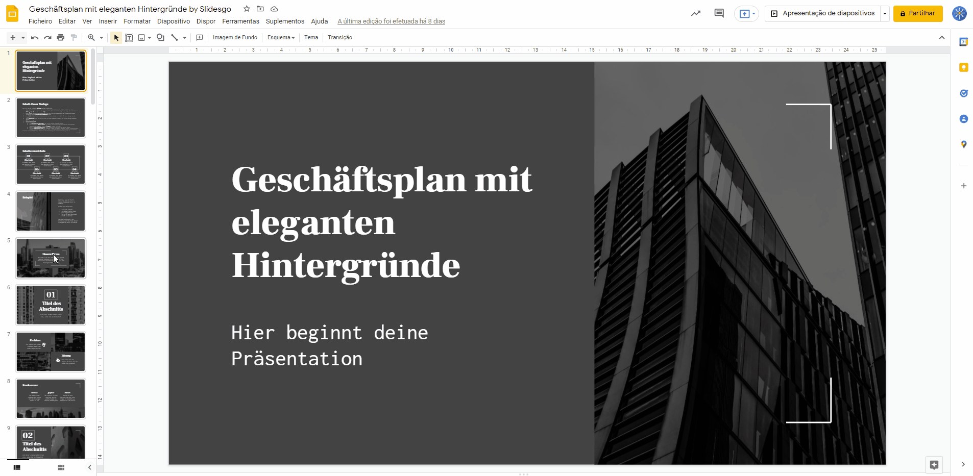Open the move to folder icon
The image size is (973, 476).
260,9
